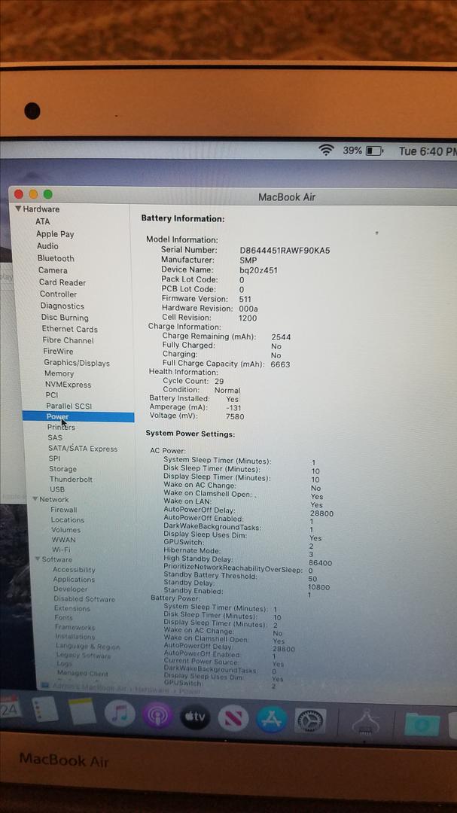Viewport: 457px width, 813px height.
Task: Collapse the Network section triangle
Action: click(x=35, y=499)
